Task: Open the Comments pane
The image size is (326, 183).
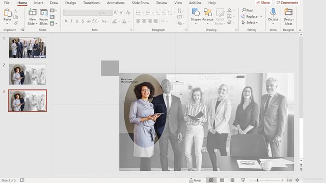Action: tap(287, 3)
